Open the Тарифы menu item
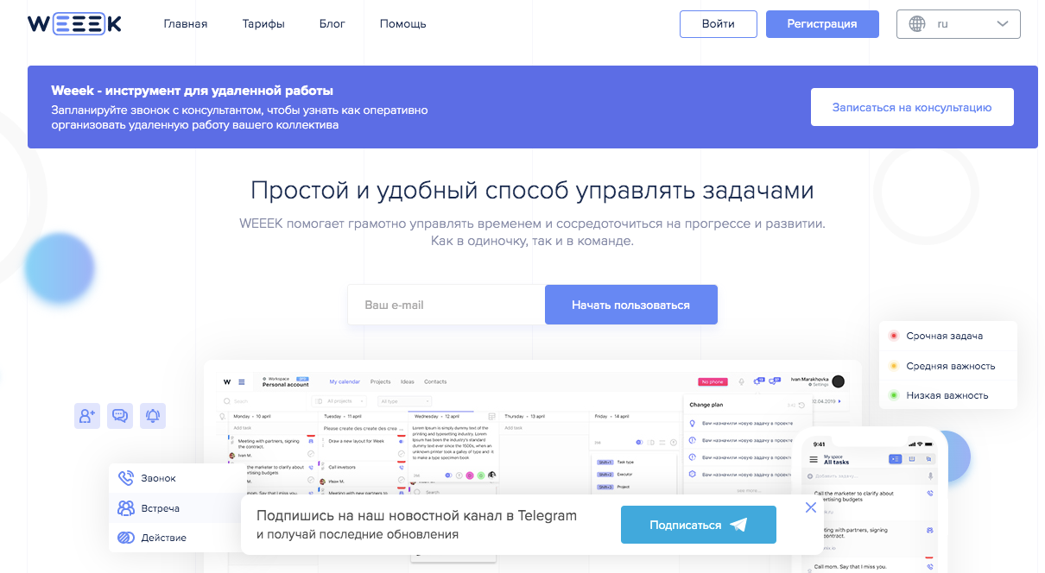This screenshot has width=1045, height=573. (x=263, y=23)
